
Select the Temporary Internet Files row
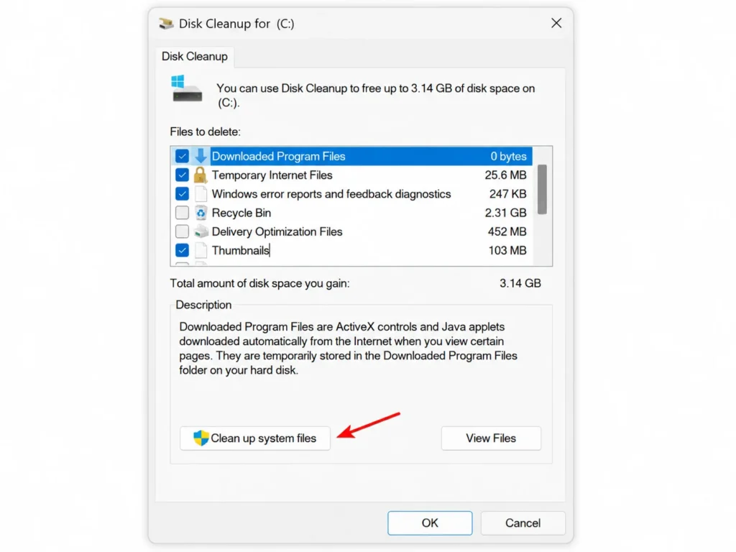coord(351,175)
